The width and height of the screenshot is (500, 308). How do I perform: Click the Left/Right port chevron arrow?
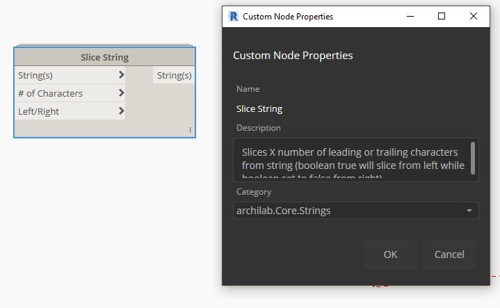(121, 111)
